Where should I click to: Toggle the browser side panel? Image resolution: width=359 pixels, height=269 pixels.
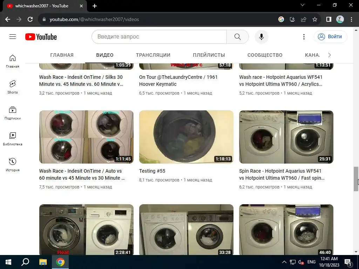pos(329,20)
